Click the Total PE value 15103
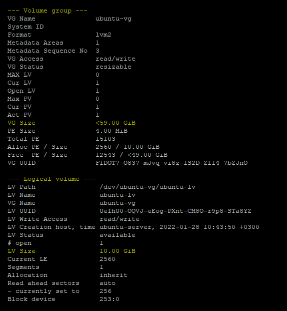Image resolution: width=287 pixels, height=311 pixels. pyautogui.click(x=105, y=139)
